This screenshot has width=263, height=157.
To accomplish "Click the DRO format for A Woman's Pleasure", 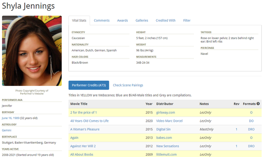I will (251, 129).
